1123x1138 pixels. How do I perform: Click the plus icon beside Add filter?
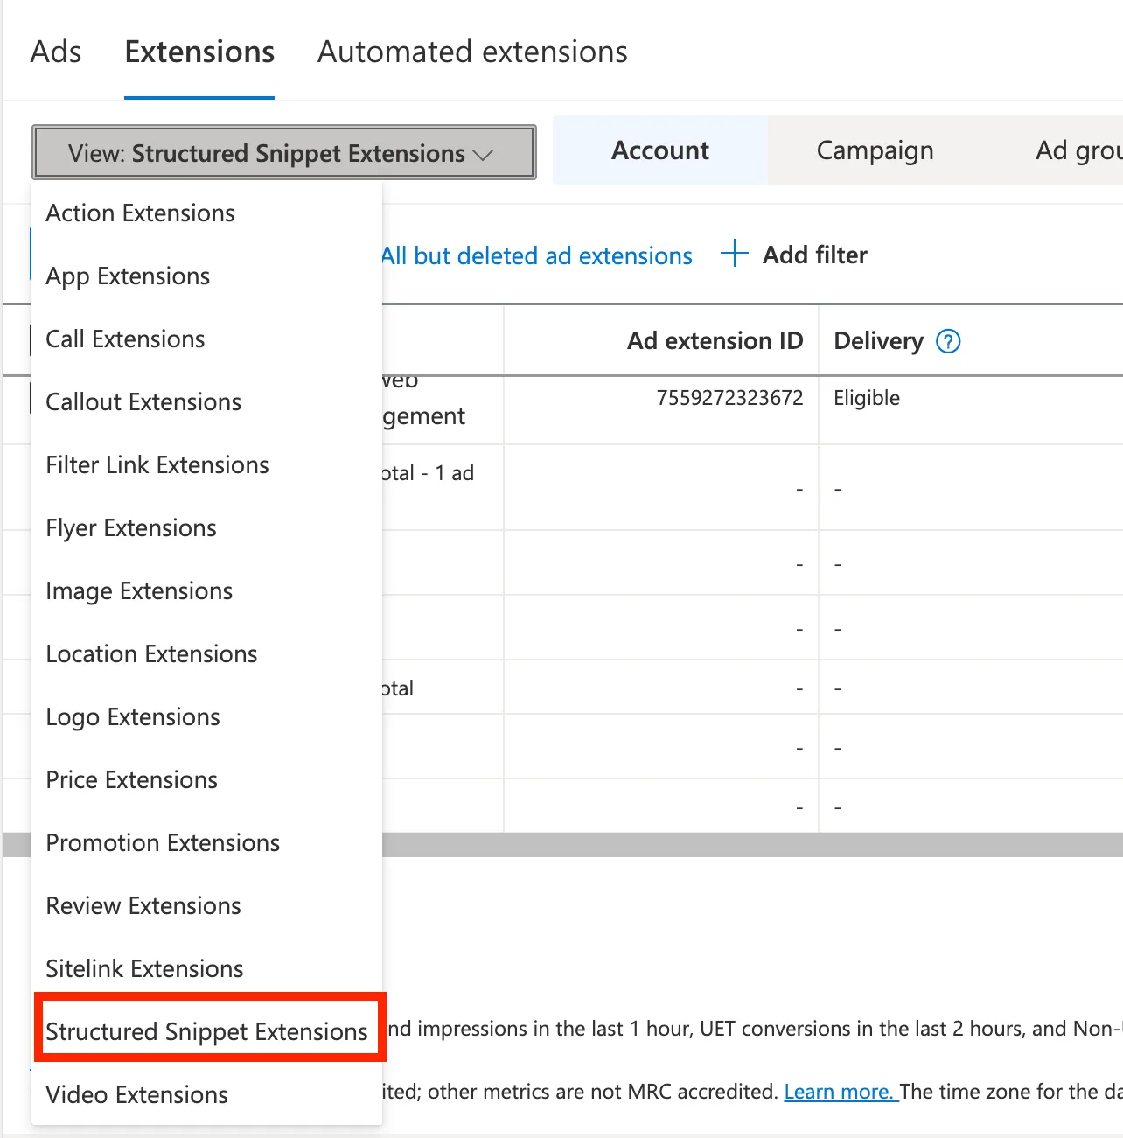pos(735,254)
